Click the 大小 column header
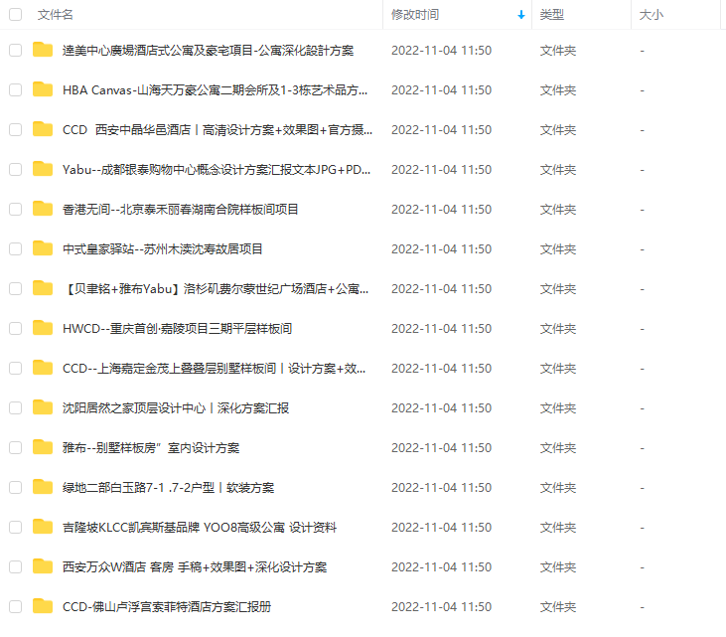 (651, 15)
